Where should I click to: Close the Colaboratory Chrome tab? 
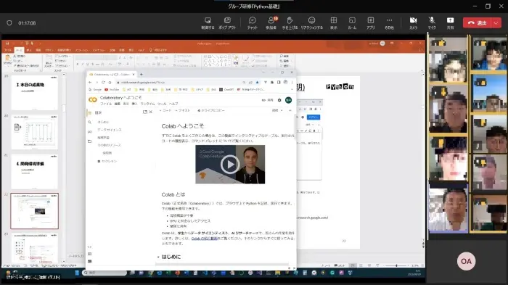(x=134, y=74)
